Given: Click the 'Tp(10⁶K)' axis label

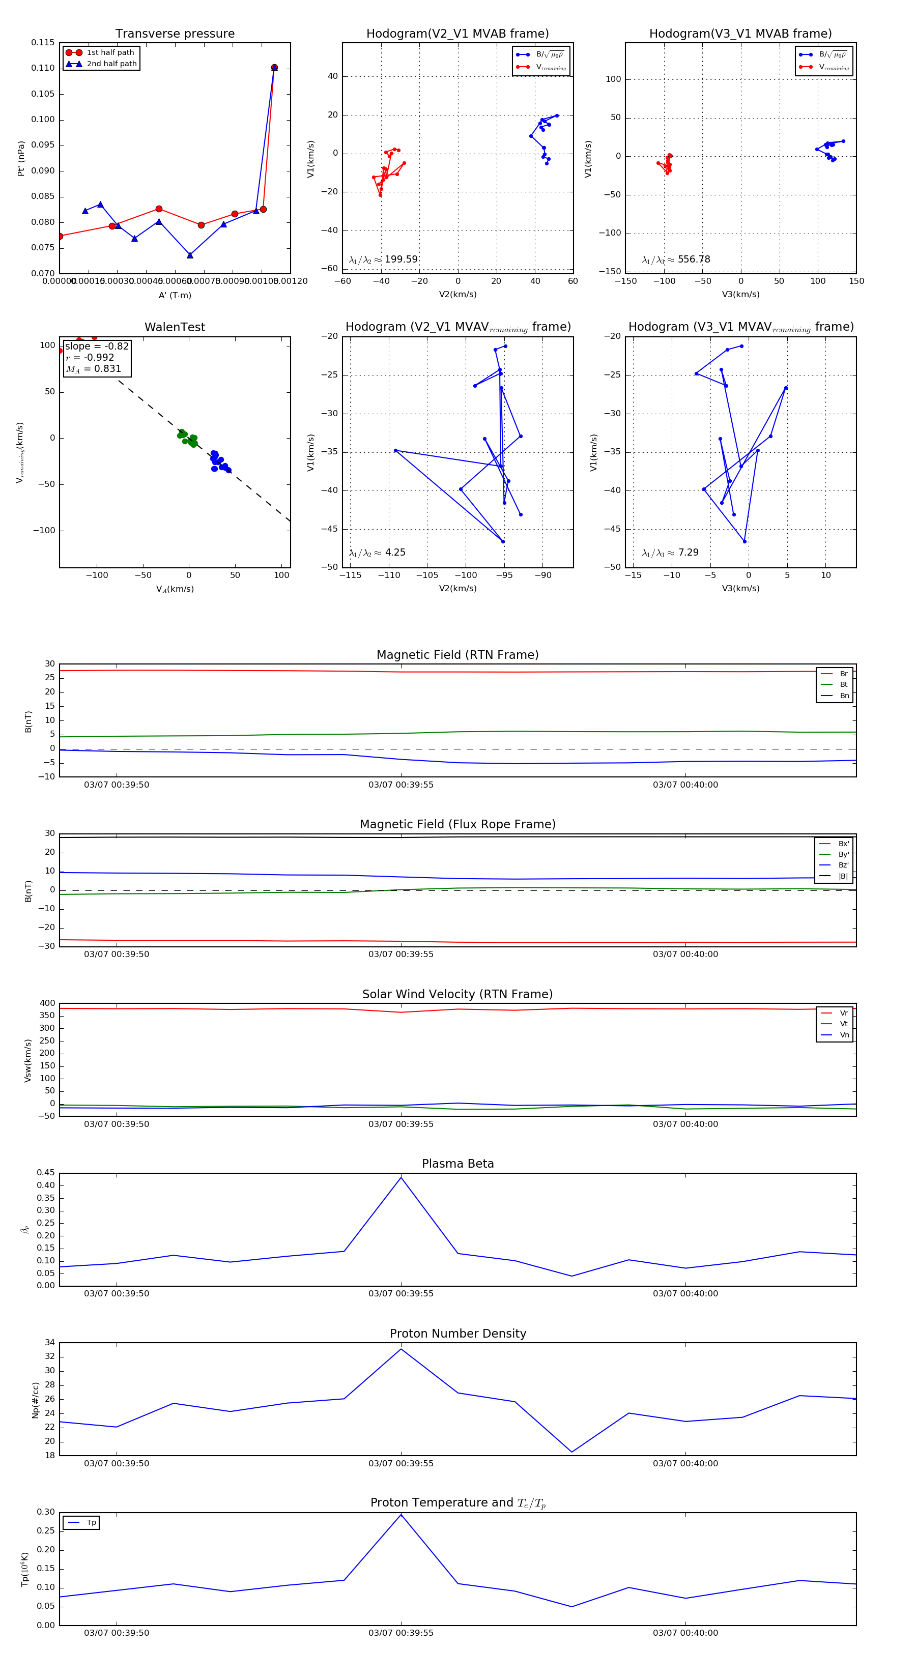Looking at the screenshot, I should point(25,1569).
